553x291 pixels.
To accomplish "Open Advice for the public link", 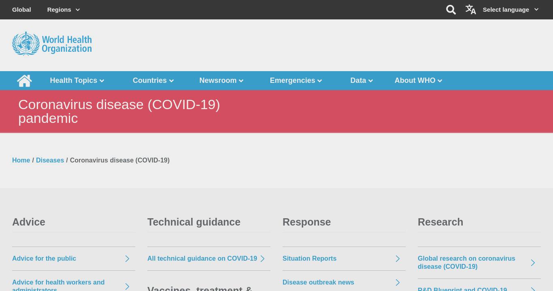I will pos(44,259).
